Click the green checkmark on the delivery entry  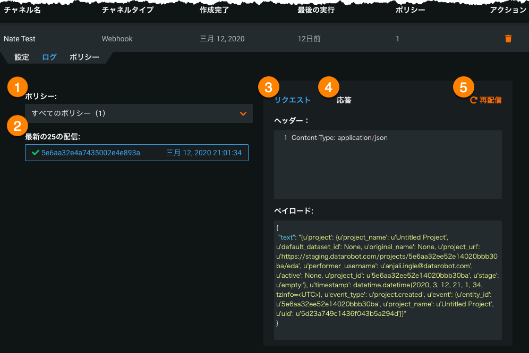(35, 153)
